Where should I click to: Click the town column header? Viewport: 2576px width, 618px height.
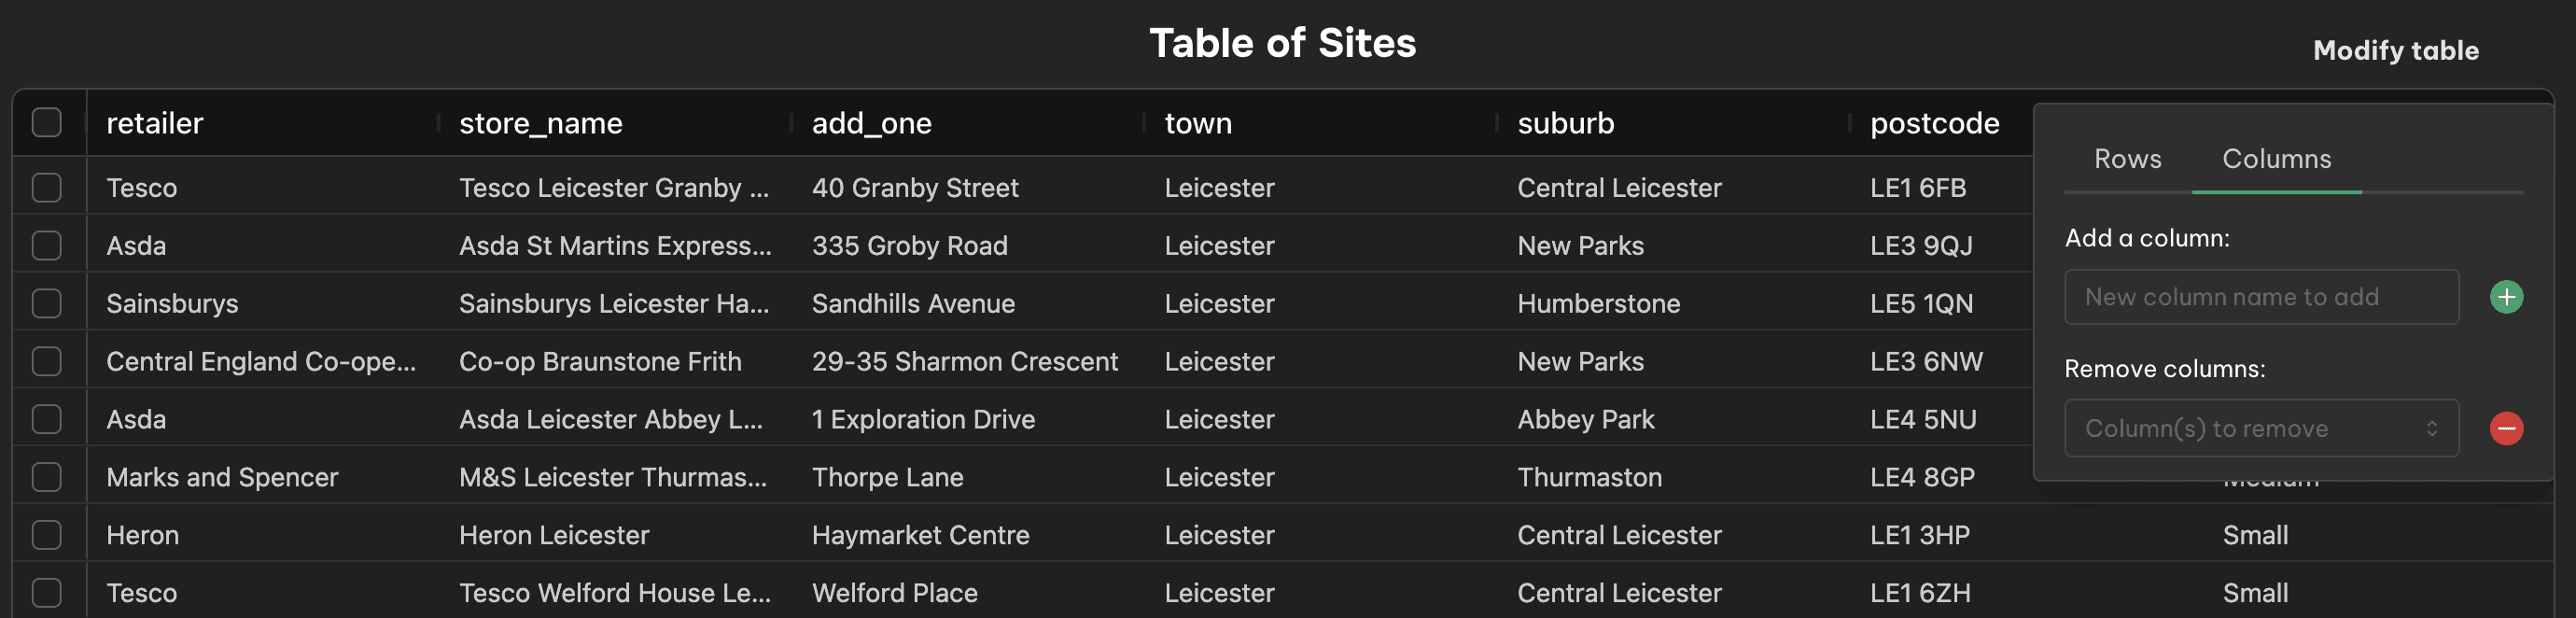point(1198,123)
